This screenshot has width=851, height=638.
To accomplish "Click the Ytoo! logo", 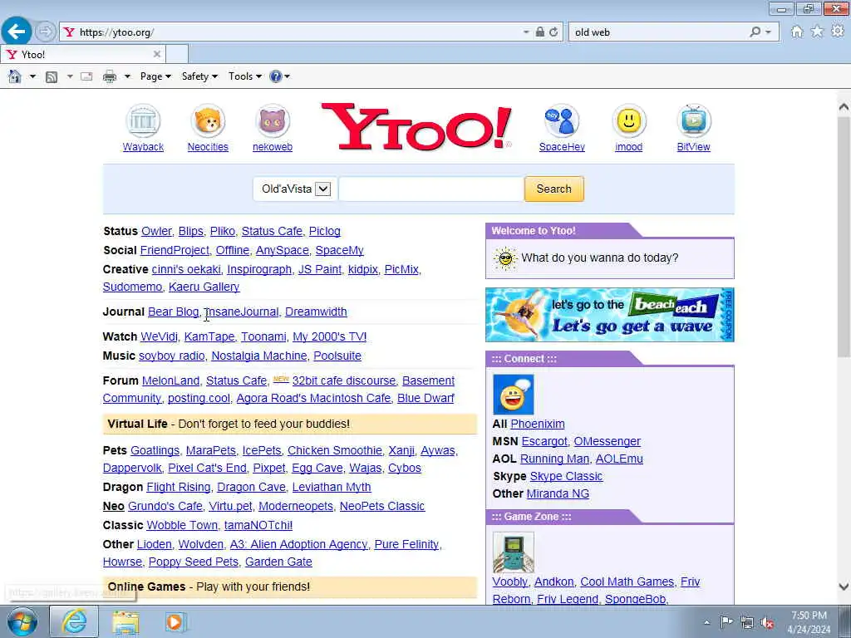I will pyautogui.click(x=416, y=127).
